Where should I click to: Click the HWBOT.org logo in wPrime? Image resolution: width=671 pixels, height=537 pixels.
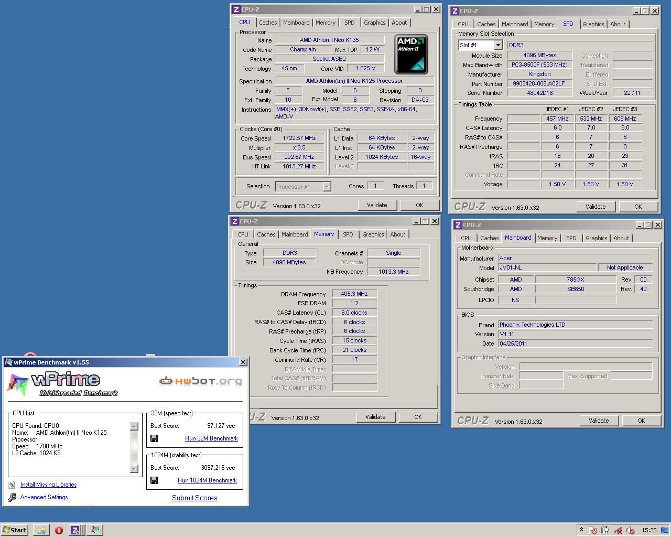(201, 381)
